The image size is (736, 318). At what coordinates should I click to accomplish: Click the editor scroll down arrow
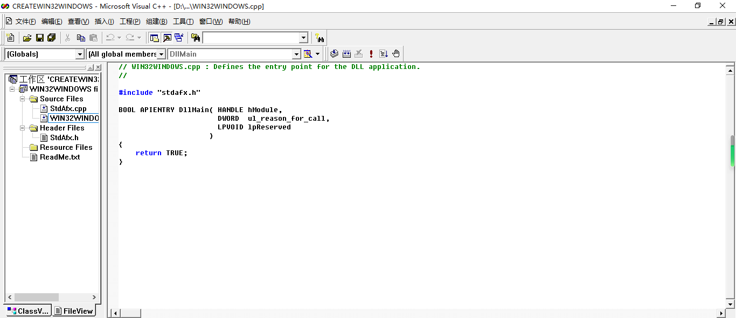point(731,304)
